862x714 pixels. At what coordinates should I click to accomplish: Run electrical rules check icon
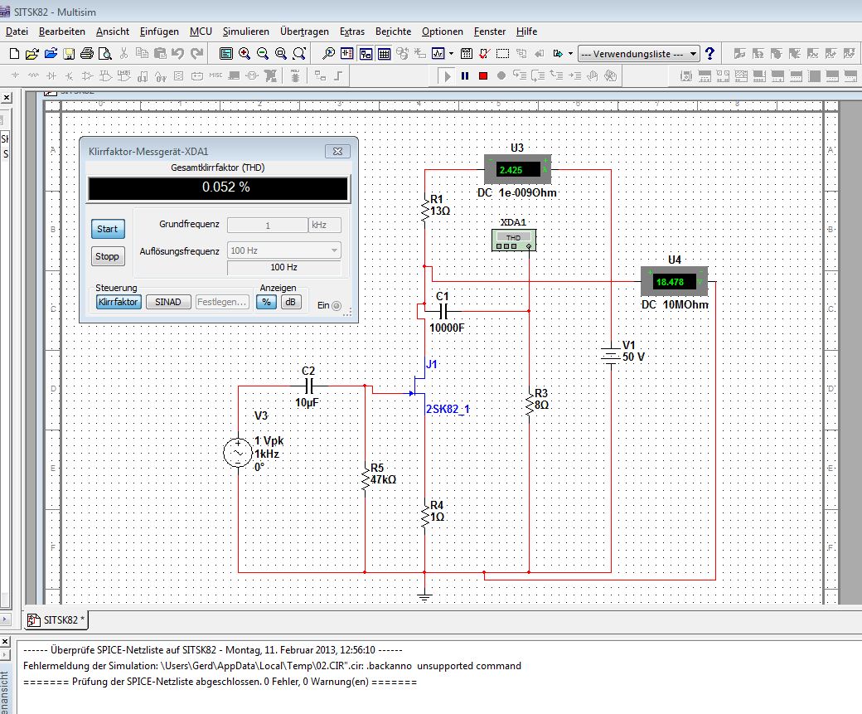[x=484, y=53]
